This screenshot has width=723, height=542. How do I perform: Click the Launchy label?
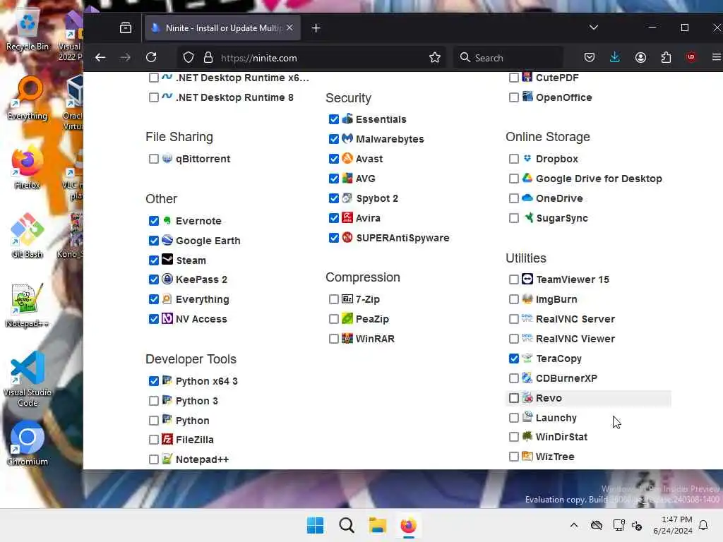coord(556,418)
